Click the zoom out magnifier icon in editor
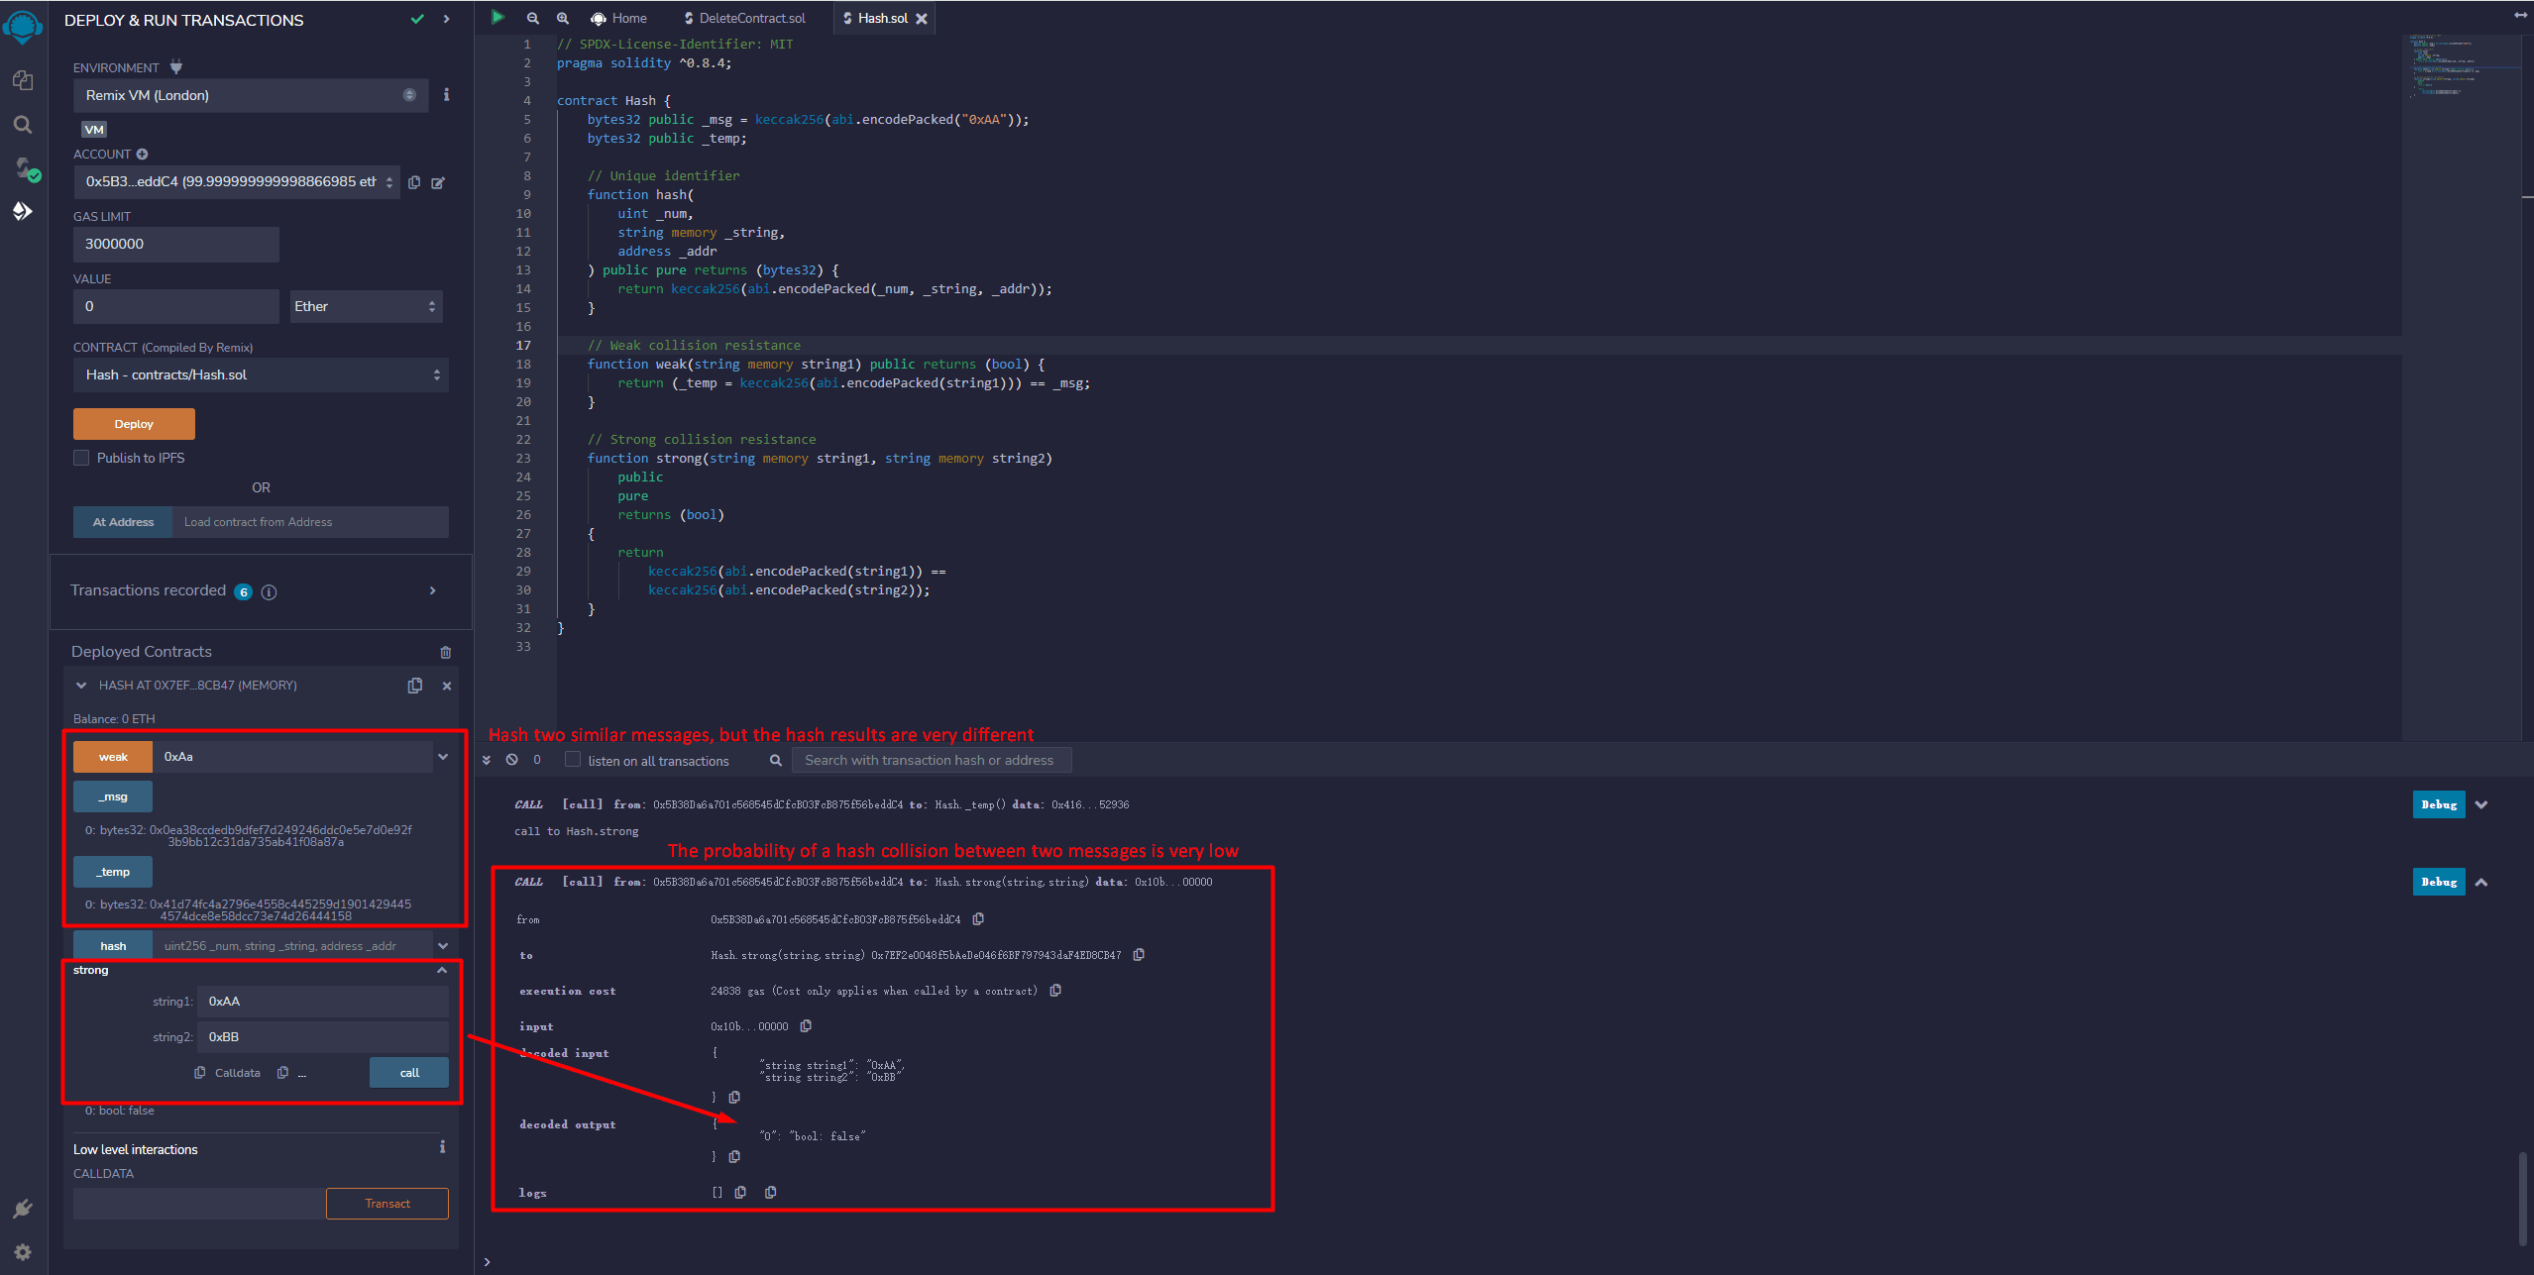The height and width of the screenshot is (1275, 2534). tap(533, 18)
